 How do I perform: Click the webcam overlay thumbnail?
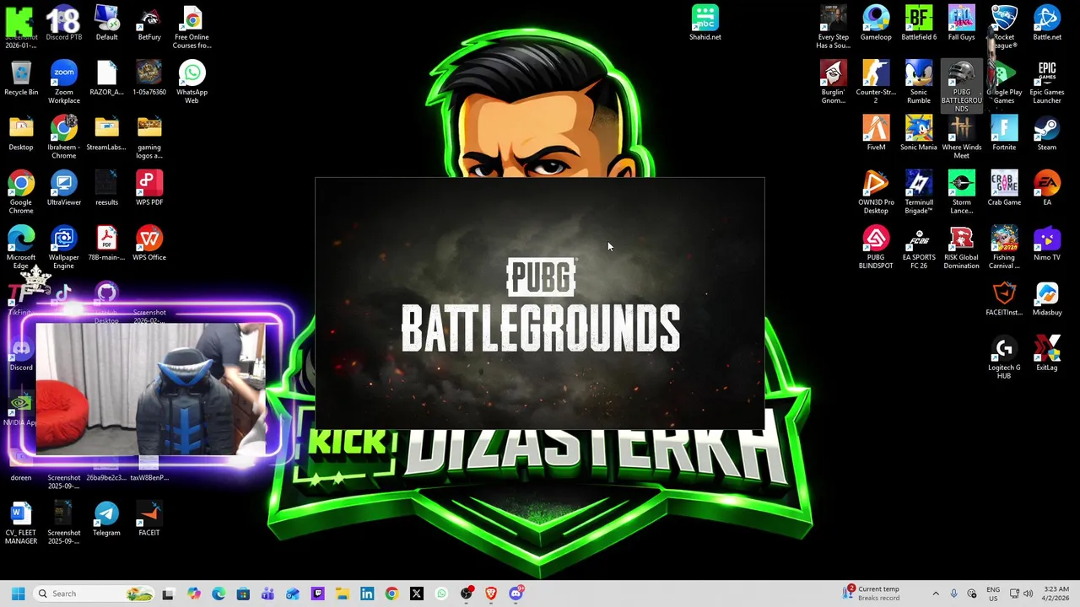150,389
